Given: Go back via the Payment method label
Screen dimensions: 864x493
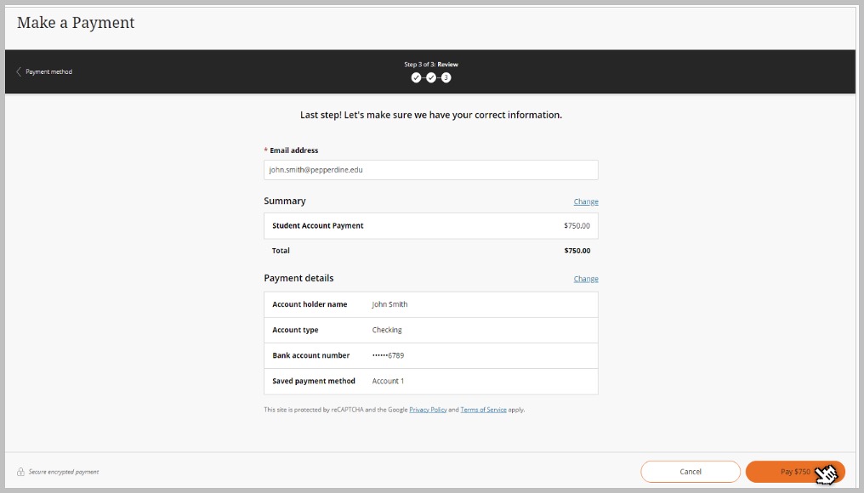Looking at the screenshot, I should click(49, 72).
